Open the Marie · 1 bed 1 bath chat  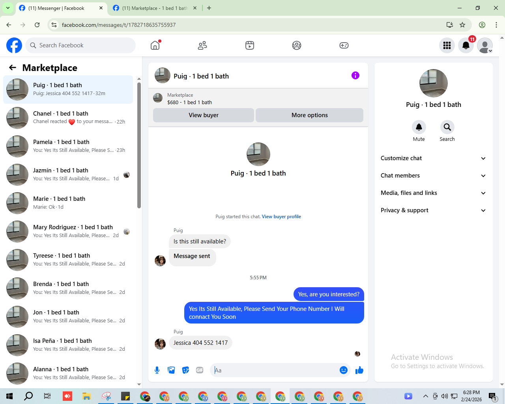[x=68, y=203]
